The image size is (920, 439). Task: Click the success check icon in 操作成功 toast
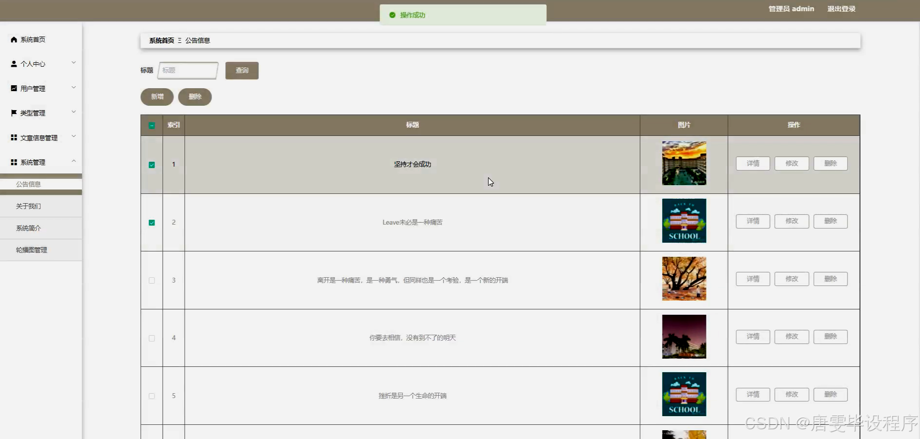click(x=392, y=15)
